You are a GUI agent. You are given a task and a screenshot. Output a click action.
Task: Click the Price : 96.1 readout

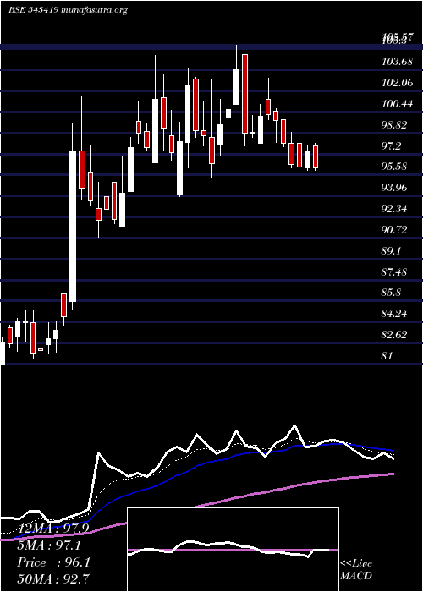point(53,562)
